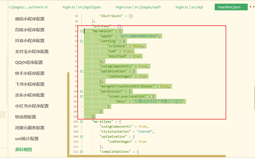Fold the "setting" block at line 90
The width and height of the screenshot is (255, 158).
pos(81,41)
